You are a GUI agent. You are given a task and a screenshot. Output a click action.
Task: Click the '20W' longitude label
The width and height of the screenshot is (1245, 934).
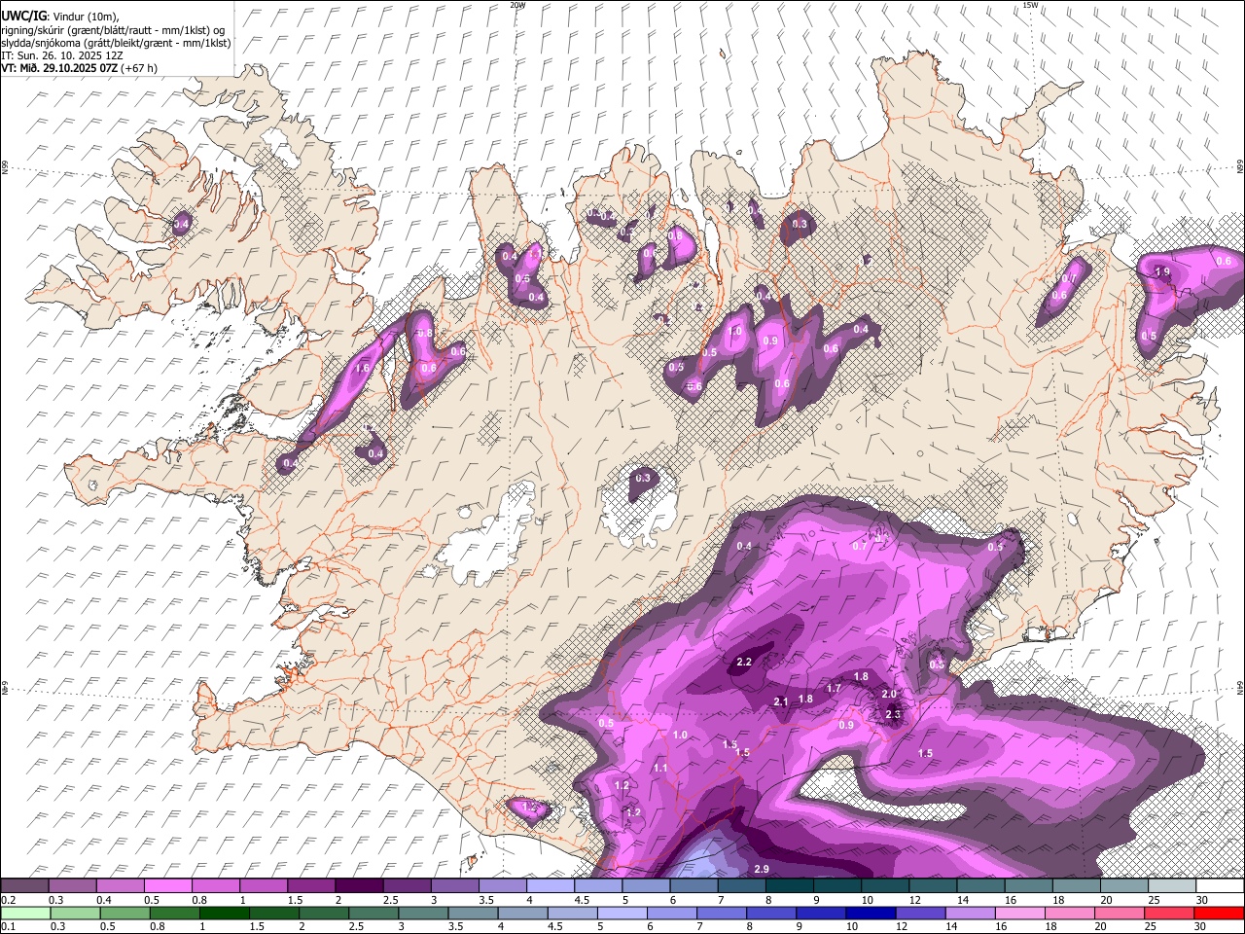pos(517,5)
